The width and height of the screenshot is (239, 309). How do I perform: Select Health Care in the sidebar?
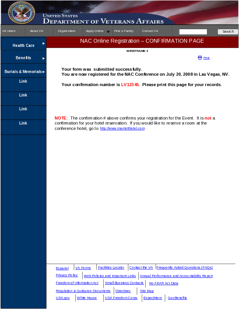(23, 45)
